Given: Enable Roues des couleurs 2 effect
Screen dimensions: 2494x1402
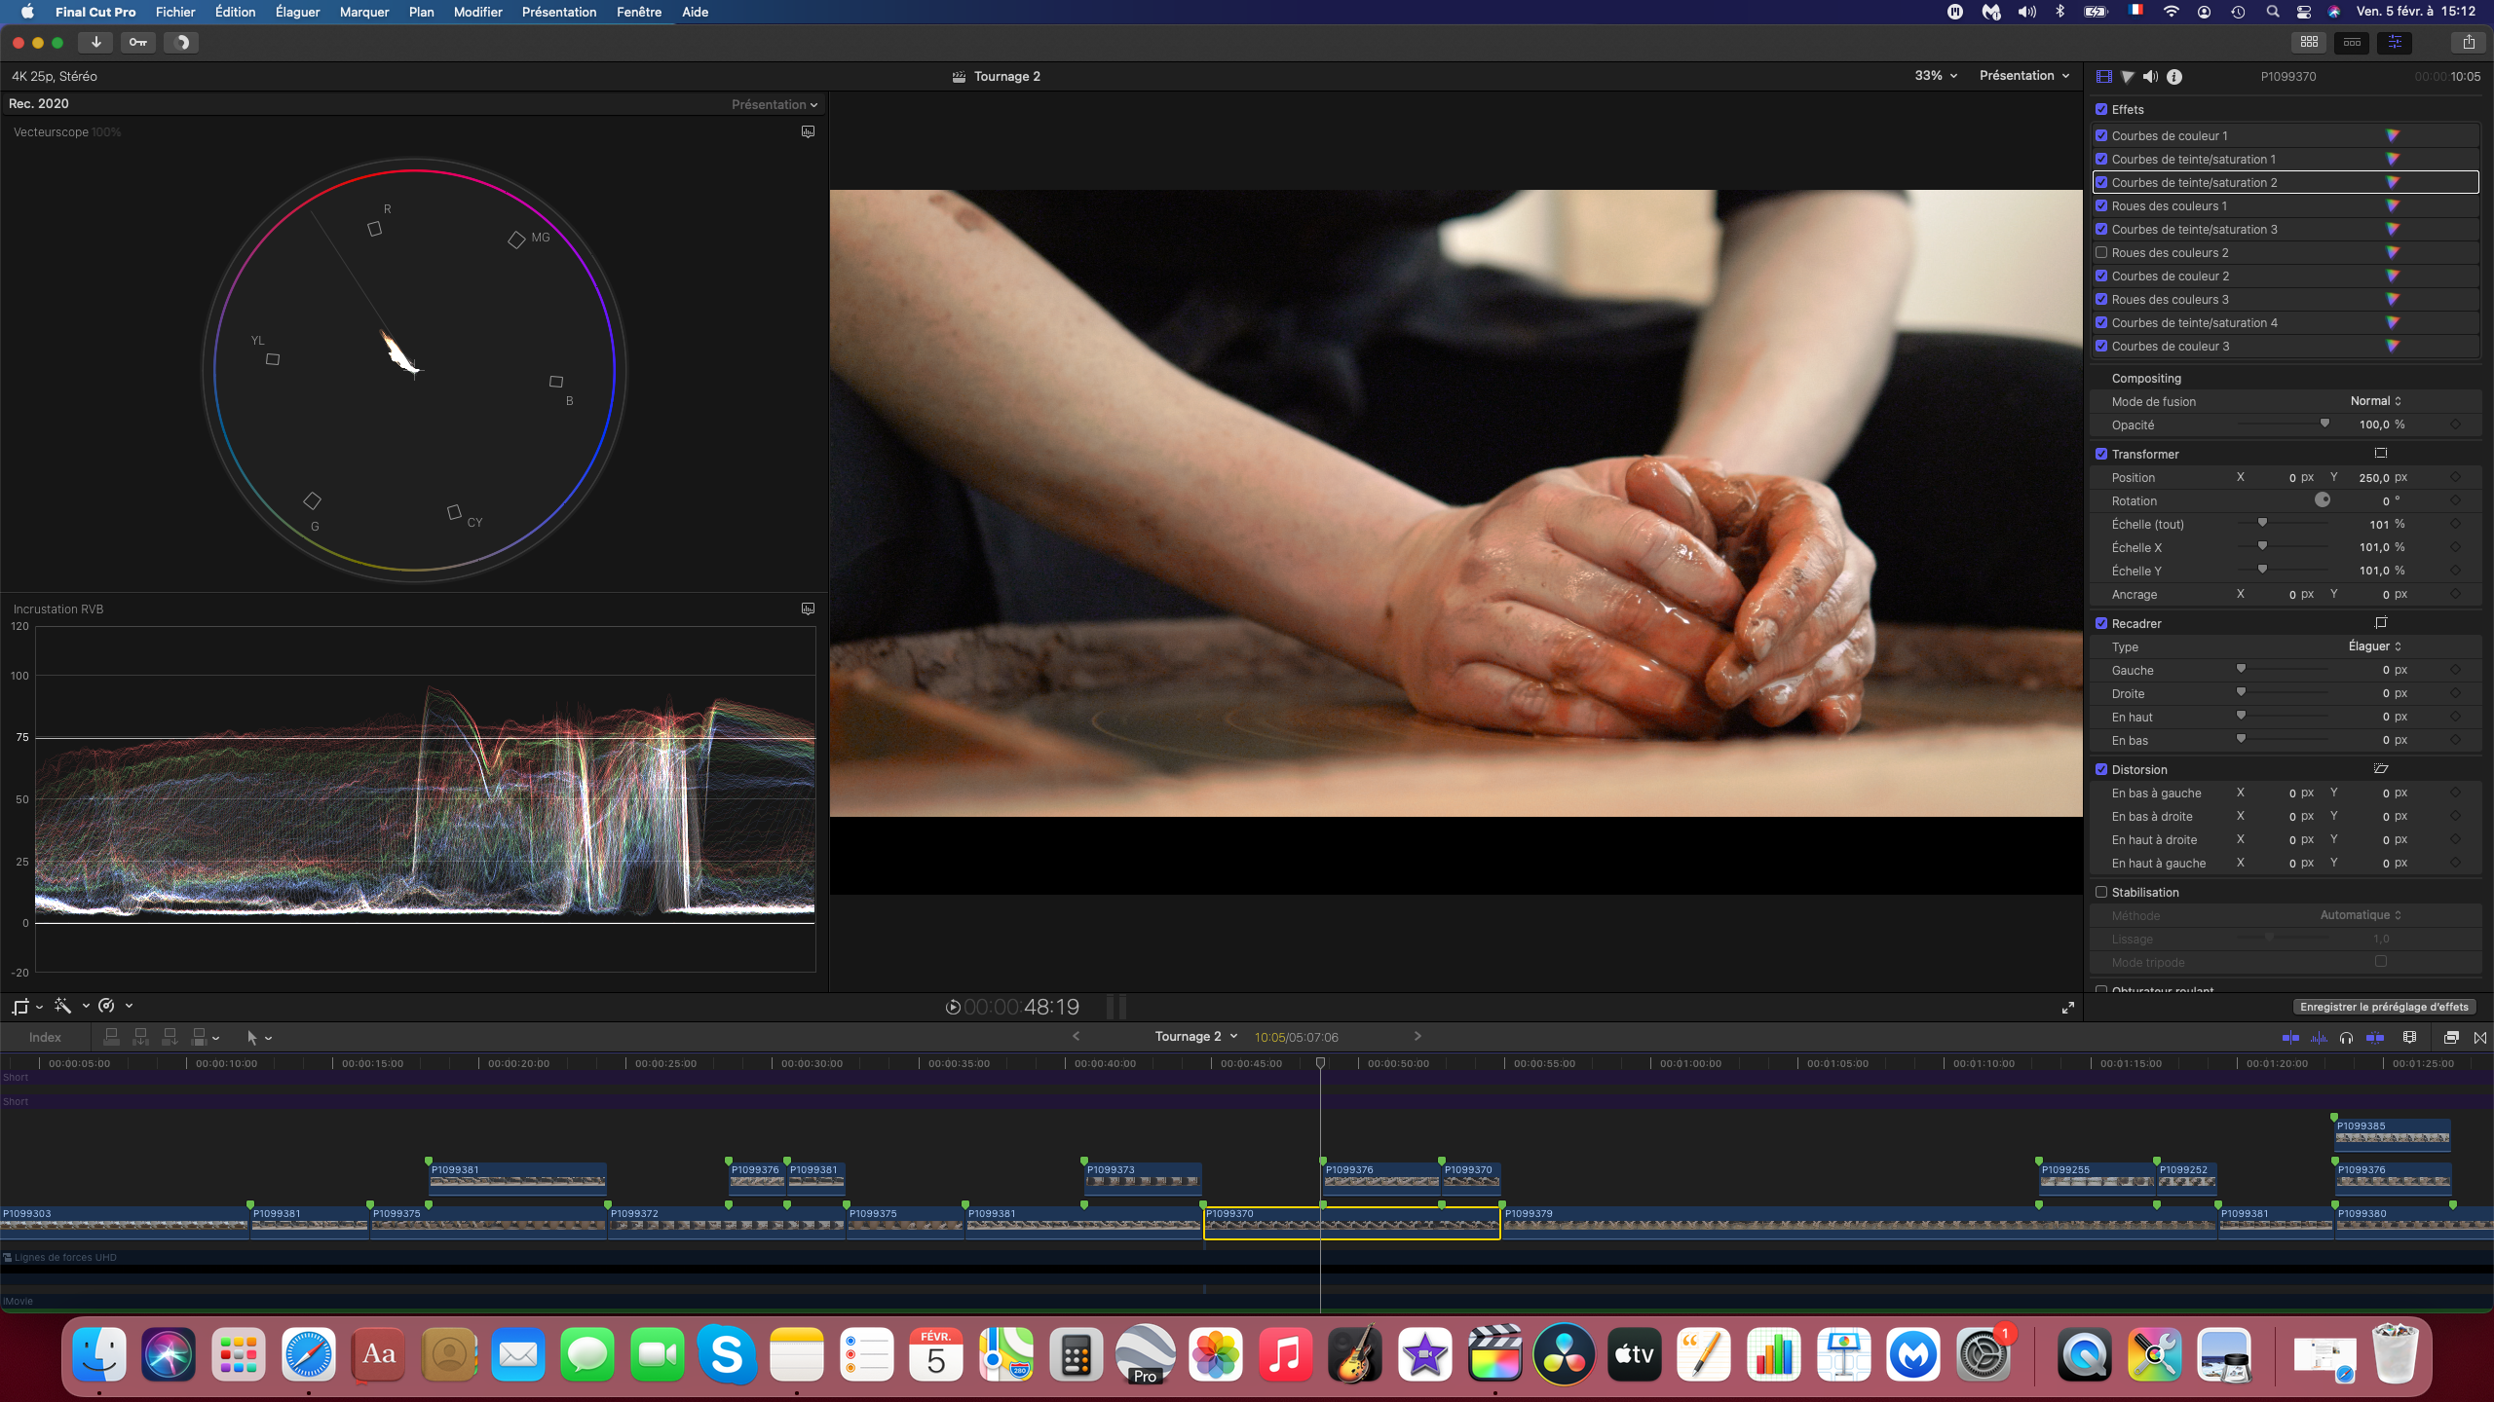Looking at the screenshot, I should [x=2101, y=252].
